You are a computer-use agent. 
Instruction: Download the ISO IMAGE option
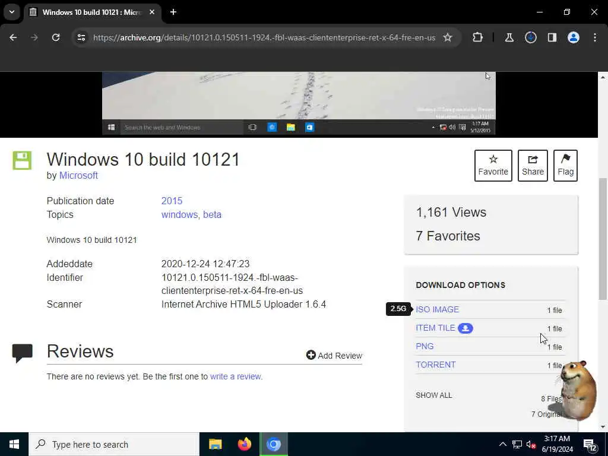point(438,309)
